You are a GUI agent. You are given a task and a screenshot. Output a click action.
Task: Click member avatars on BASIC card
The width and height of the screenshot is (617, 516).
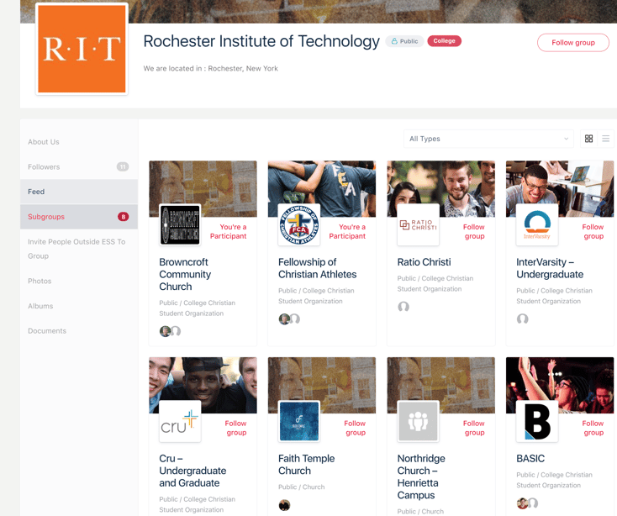click(527, 503)
